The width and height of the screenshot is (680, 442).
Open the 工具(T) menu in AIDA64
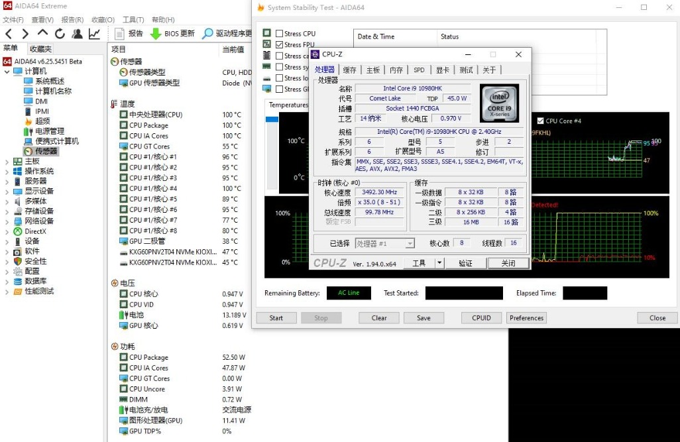[133, 20]
